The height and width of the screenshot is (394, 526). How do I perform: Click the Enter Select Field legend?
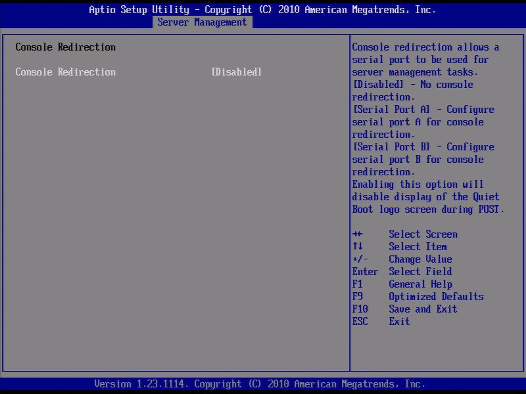click(421, 271)
